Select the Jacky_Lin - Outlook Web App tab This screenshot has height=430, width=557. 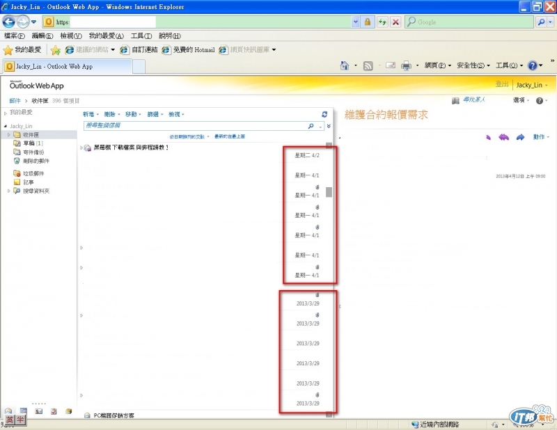[68, 66]
